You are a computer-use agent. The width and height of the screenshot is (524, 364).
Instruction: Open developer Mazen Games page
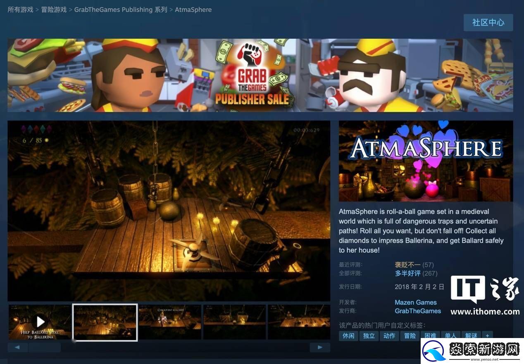tap(416, 302)
